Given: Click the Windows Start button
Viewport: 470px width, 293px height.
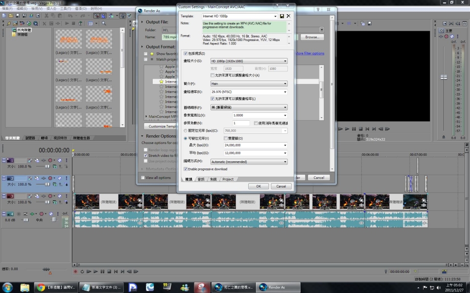Looking at the screenshot, I should click(8, 287).
